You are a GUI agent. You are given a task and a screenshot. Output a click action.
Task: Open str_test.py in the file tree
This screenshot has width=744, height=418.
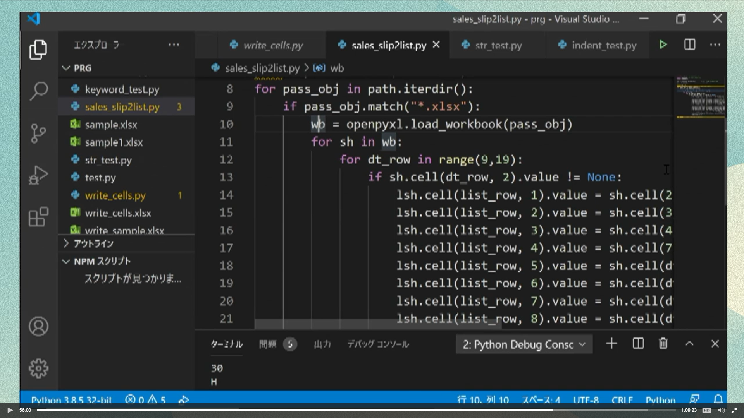[x=126, y=160]
